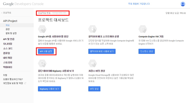Expand the 스토리지 section
The height and width of the screenshot is (103, 190).
click(7, 62)
